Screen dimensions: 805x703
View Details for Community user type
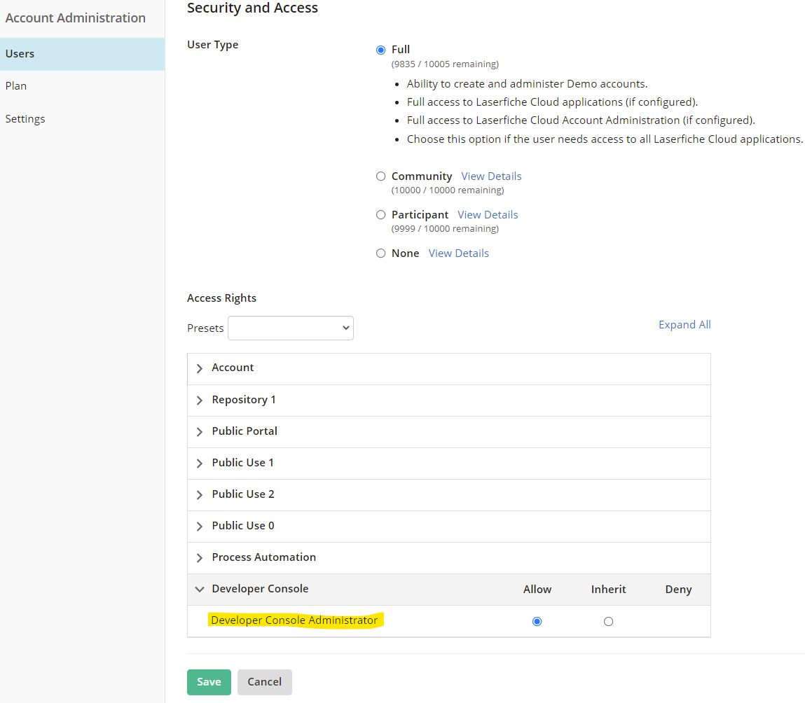click(x=491, y=176)
